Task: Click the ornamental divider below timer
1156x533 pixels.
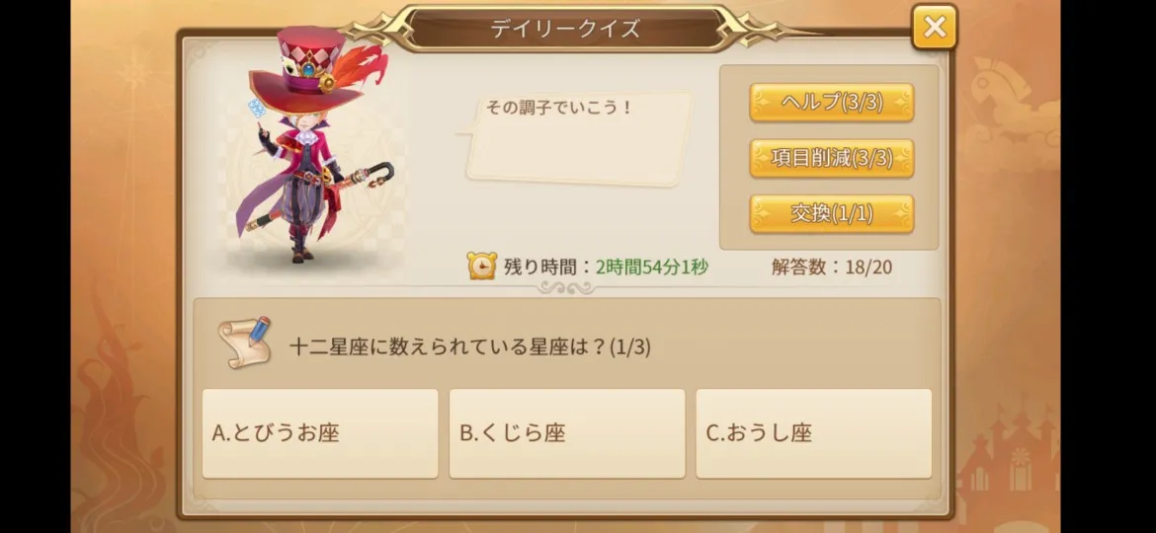Action: click(x=566, y=288)
